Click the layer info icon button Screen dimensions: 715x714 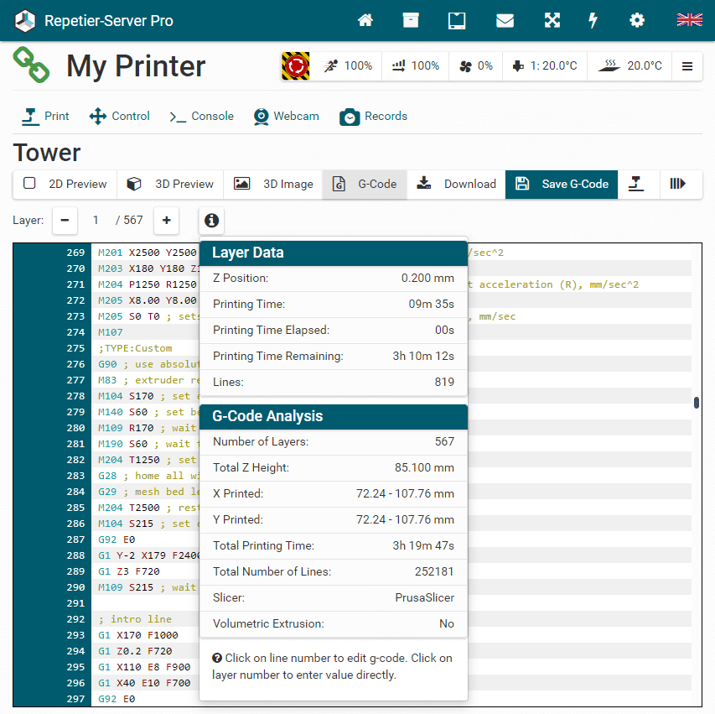point(211,221)
